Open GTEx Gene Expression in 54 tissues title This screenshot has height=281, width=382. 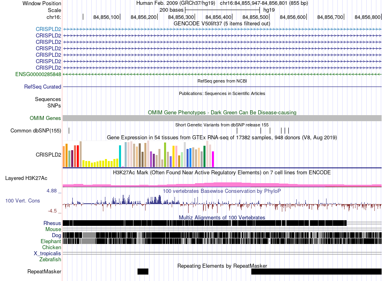pyautogui.click(x=222, y=138)
